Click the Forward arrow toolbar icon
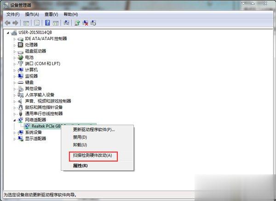The height and width of the screenshot is (201, 276). 16,23
